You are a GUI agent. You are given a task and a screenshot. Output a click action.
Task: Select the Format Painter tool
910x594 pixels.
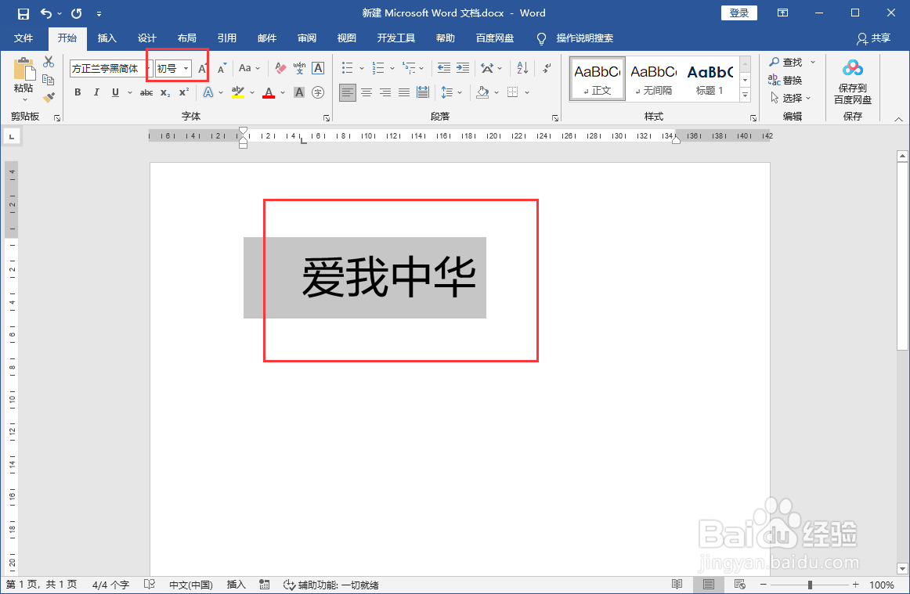point(49,95)
